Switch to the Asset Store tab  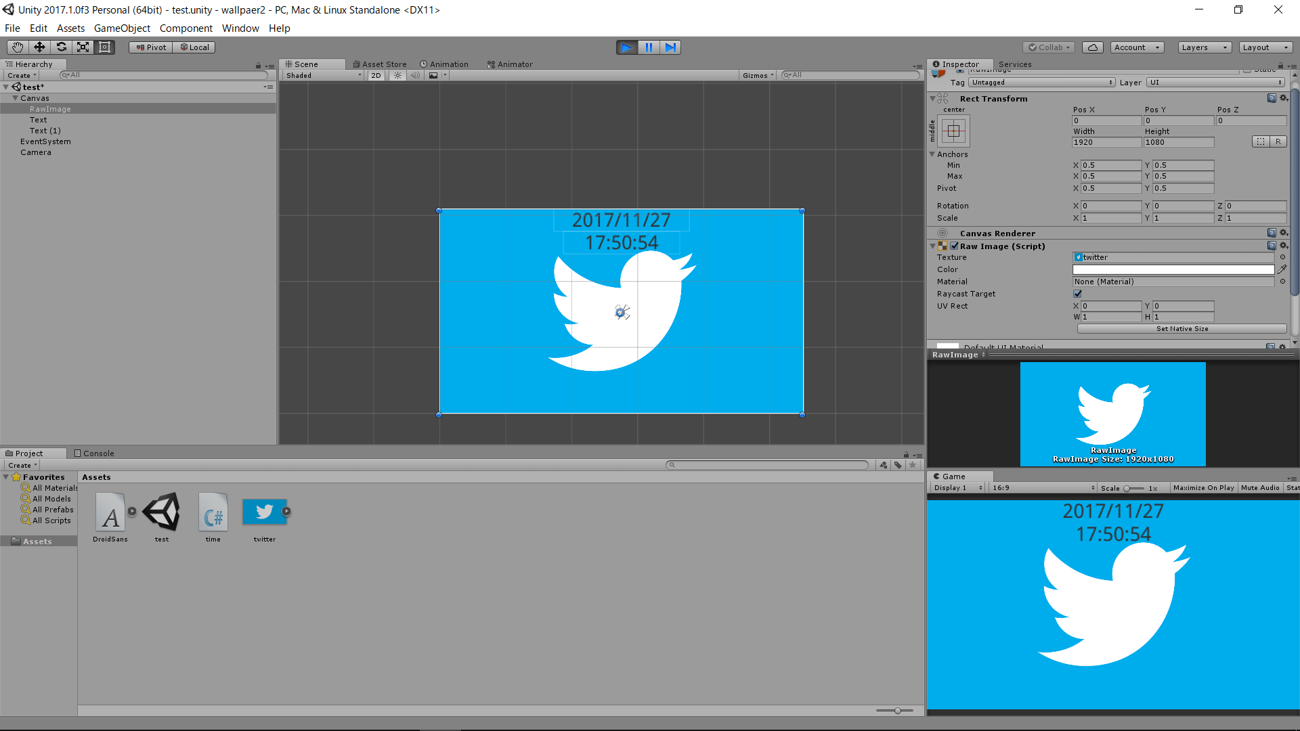(x=379, y=64)
